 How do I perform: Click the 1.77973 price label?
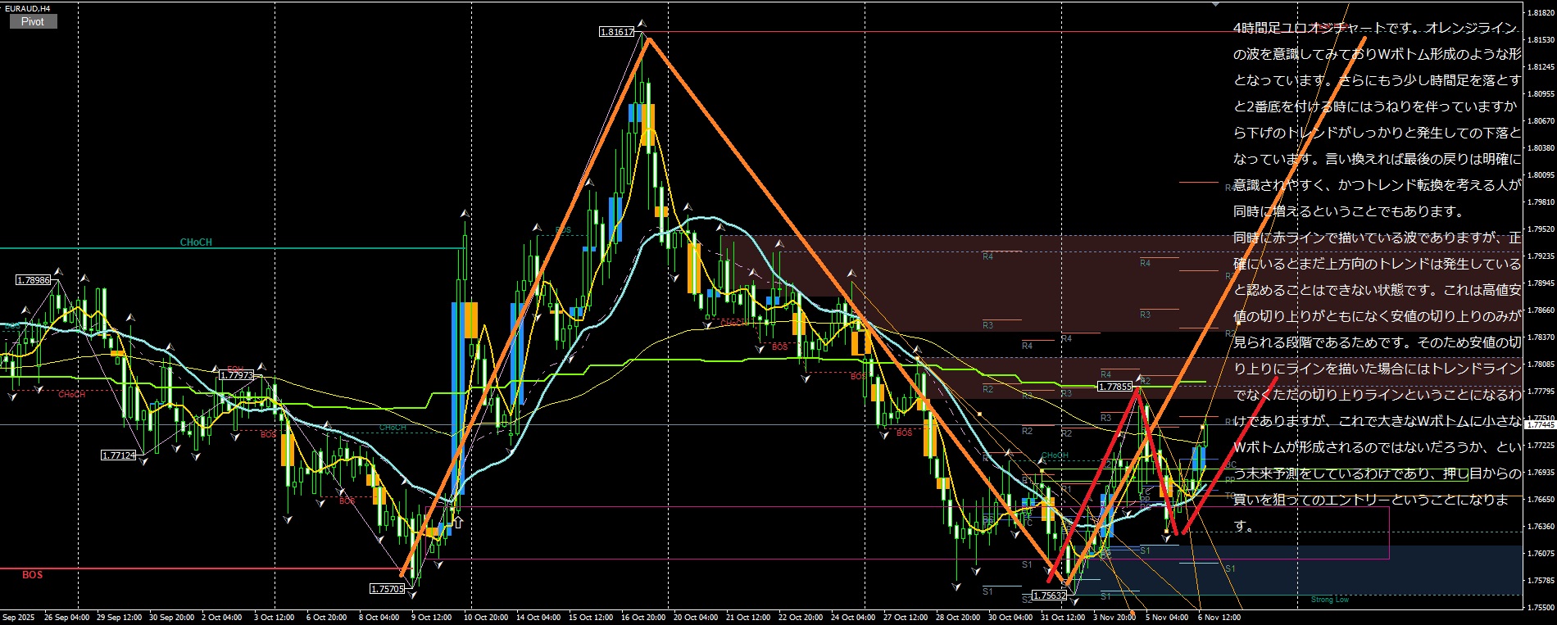(x=237, y=375)
